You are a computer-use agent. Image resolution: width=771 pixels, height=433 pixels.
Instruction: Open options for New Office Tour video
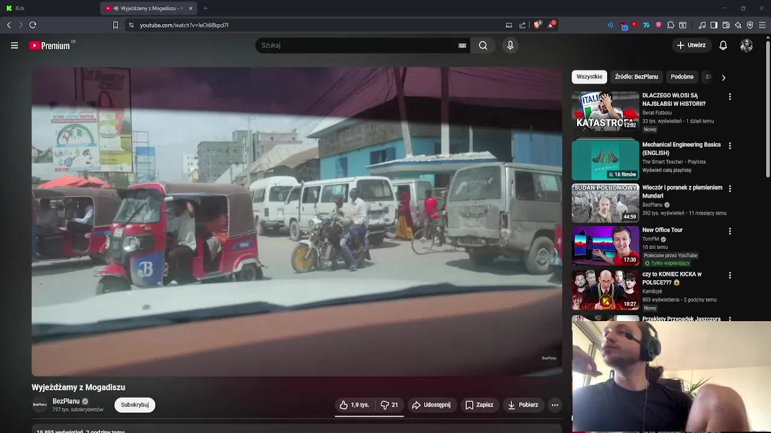(x=729, y=232)
